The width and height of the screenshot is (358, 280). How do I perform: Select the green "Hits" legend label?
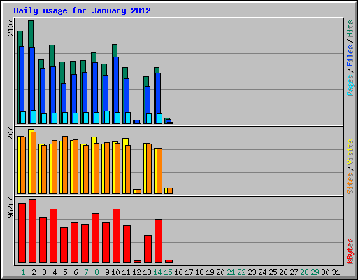350,29
